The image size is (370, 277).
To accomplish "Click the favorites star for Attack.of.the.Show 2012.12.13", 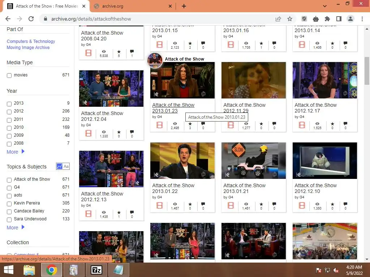I will 119,212.
